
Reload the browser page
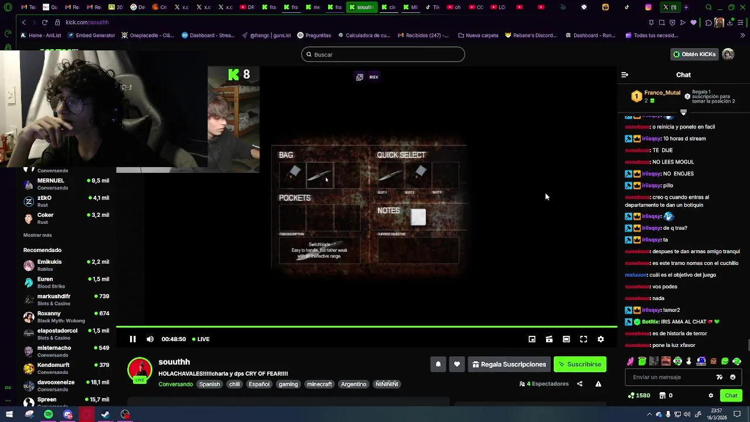pyautogui.click(x=45, y=22)
